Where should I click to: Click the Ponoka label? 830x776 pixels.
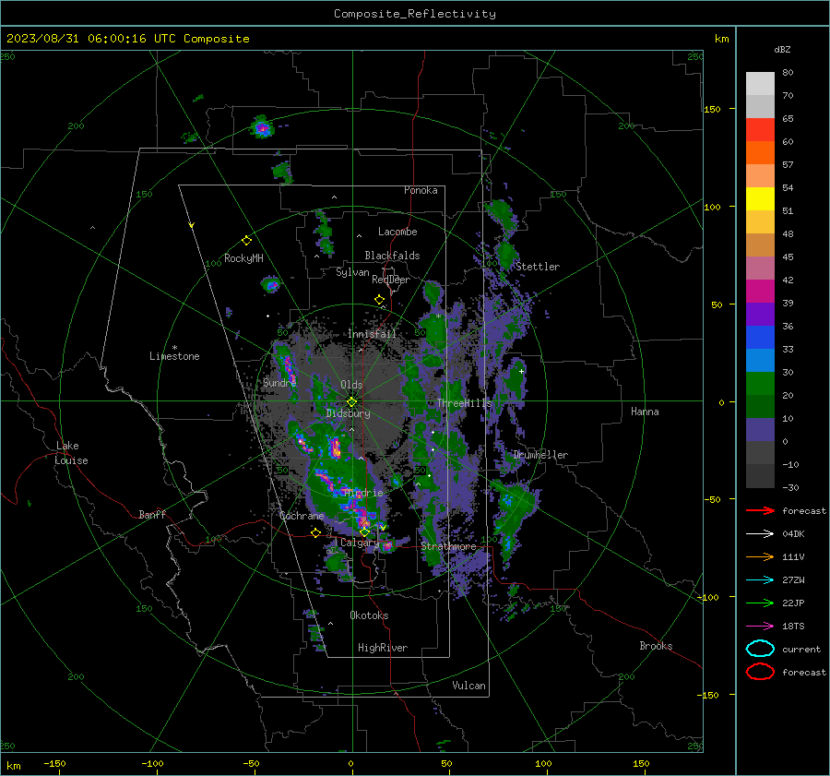421,190
